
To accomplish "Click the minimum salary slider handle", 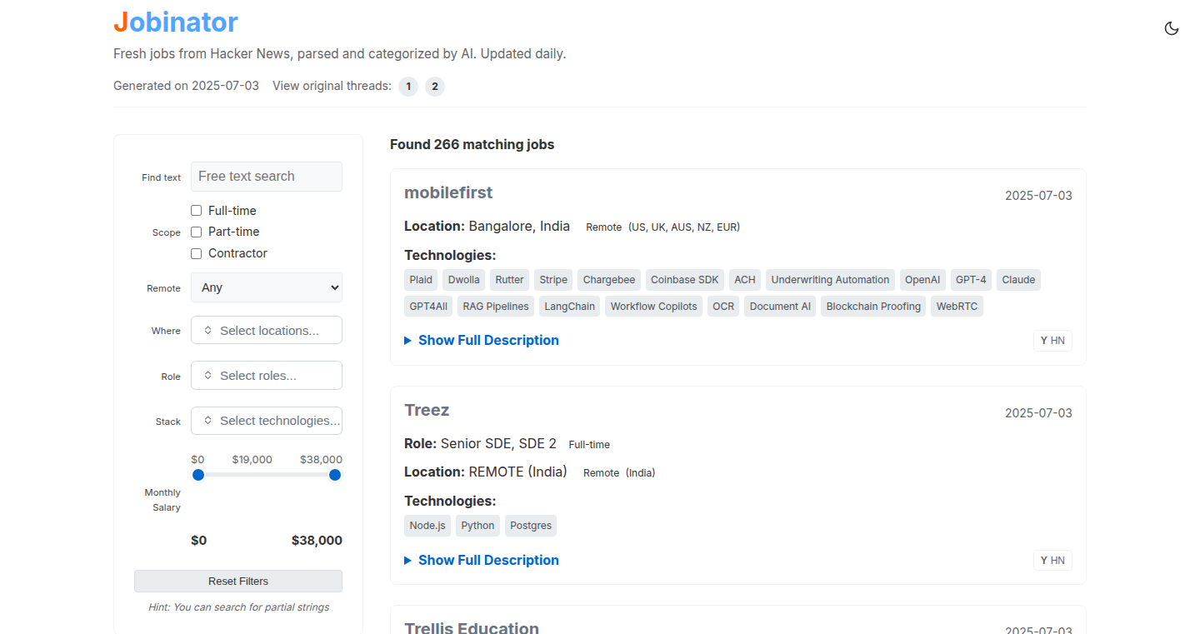I will pyautogui.click(x=198, y=475).
